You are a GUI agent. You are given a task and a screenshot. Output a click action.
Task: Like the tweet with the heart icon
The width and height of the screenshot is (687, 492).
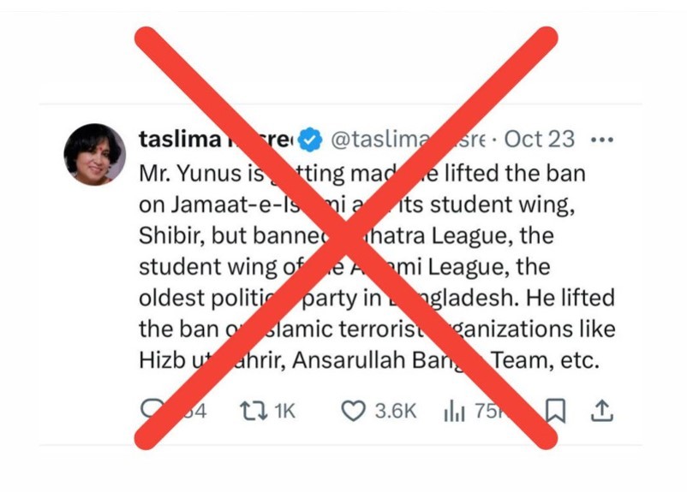click(353, 411)
